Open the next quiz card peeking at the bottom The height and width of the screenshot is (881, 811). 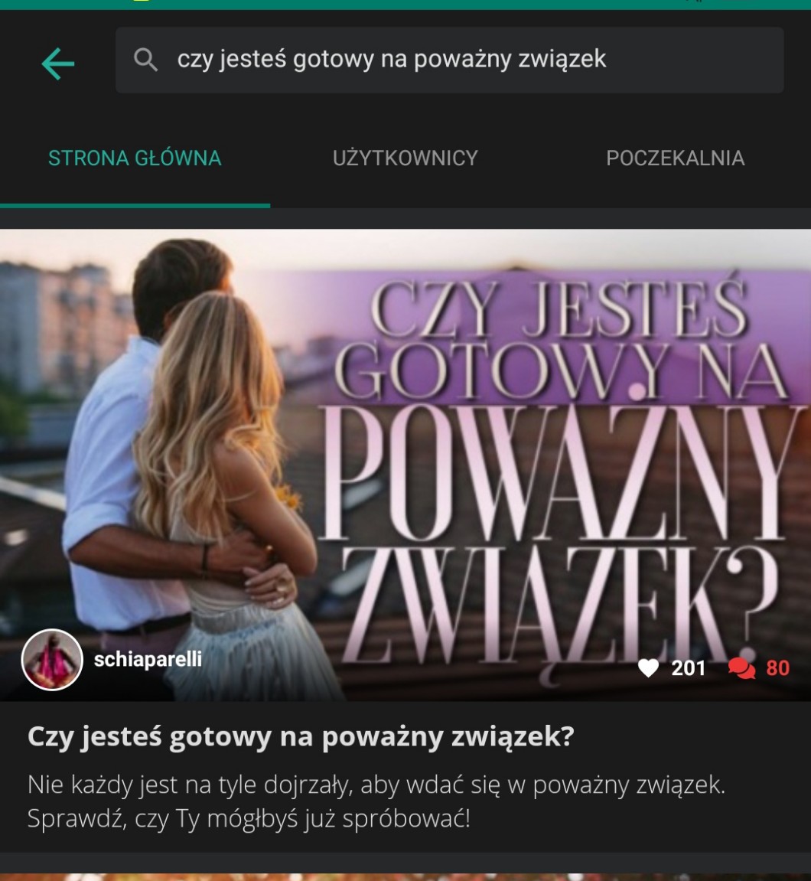click(405, 877)
